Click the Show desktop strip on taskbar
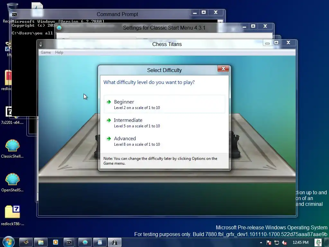The height and width of the screenshot is (247, 329). [326, 242]
